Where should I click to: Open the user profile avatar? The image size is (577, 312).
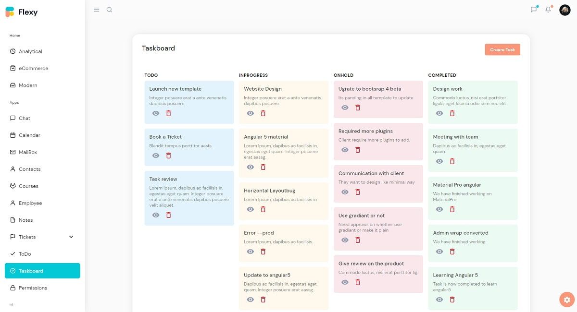564,9
